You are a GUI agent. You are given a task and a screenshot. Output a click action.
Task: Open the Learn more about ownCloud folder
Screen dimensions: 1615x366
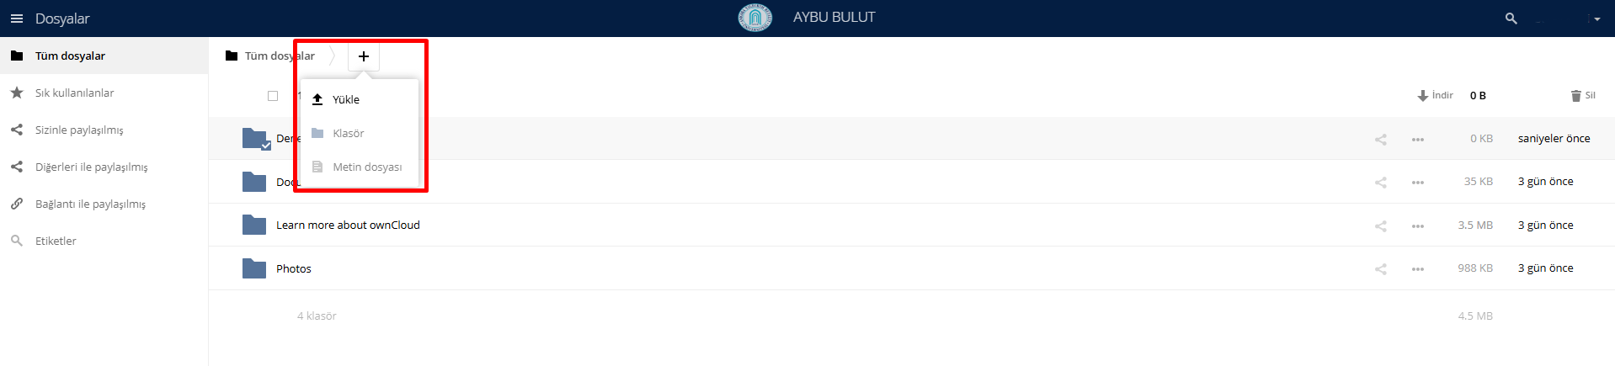pyautogui.click(x=348, y=225)
